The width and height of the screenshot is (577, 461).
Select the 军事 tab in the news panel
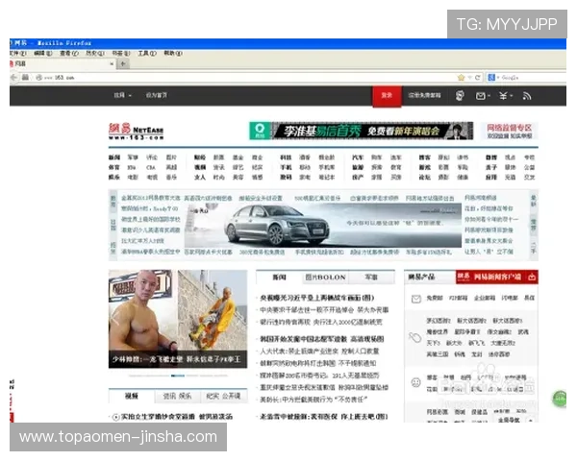pyautogui.click(x=371, y=278)
